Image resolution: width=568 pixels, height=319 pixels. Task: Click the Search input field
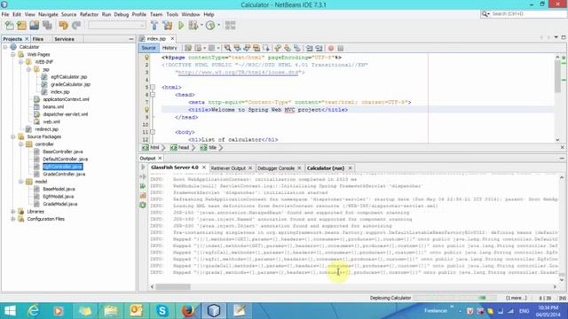coord(527,14)
